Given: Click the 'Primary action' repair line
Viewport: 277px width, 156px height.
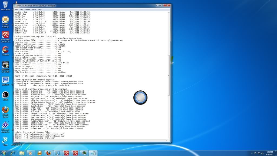Looking at the screenshot, I should coord(40,44).
